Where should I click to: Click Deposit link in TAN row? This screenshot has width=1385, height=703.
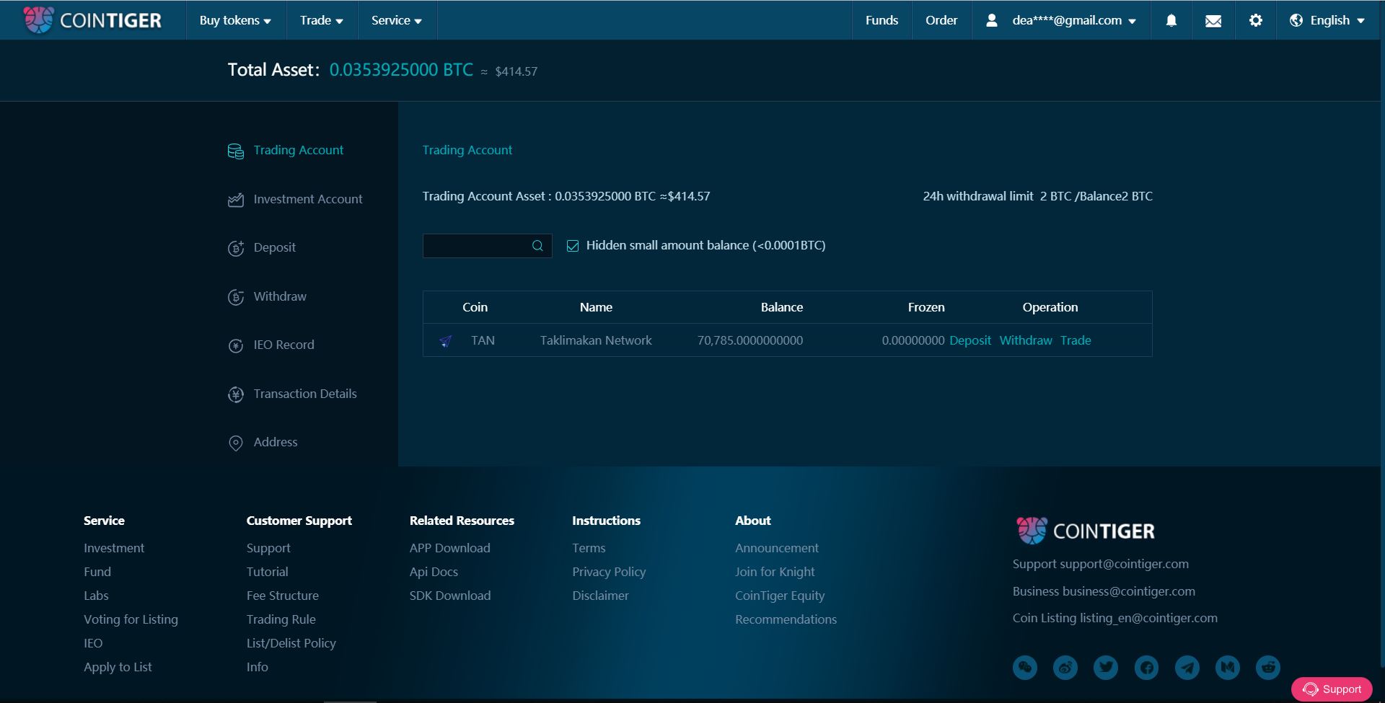point(970,340)
